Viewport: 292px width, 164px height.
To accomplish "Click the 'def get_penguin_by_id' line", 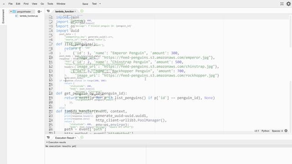I will coord(91,93).
